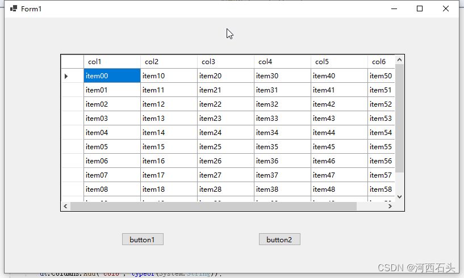
Task: Select cell item25
Action: [x=226, y=147]
